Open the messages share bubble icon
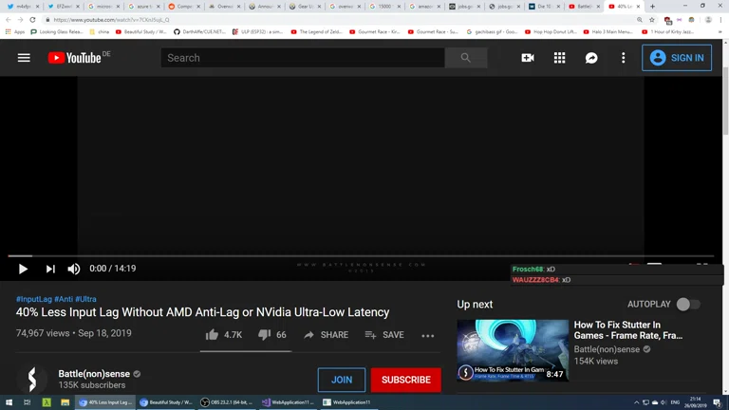 [591, 58]
